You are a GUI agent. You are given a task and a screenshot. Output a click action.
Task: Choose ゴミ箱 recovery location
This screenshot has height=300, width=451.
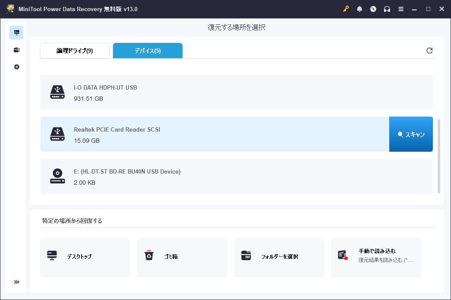pyautogui.click(x=182, y=258)
